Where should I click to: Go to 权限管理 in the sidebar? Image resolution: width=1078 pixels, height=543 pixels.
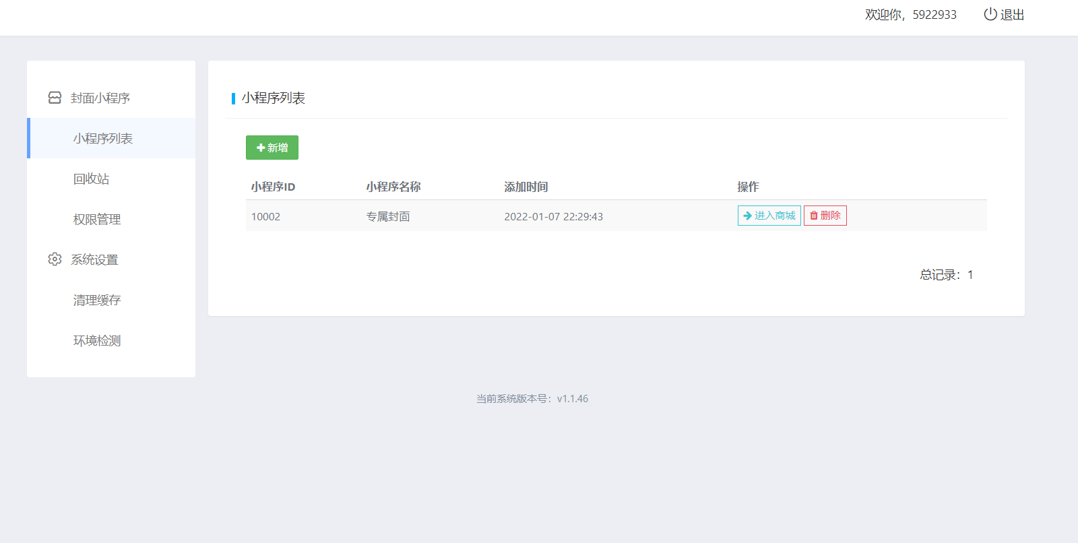(97, 219)
